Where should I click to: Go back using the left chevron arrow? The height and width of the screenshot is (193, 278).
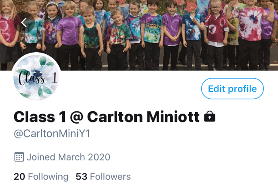point(24,22)
